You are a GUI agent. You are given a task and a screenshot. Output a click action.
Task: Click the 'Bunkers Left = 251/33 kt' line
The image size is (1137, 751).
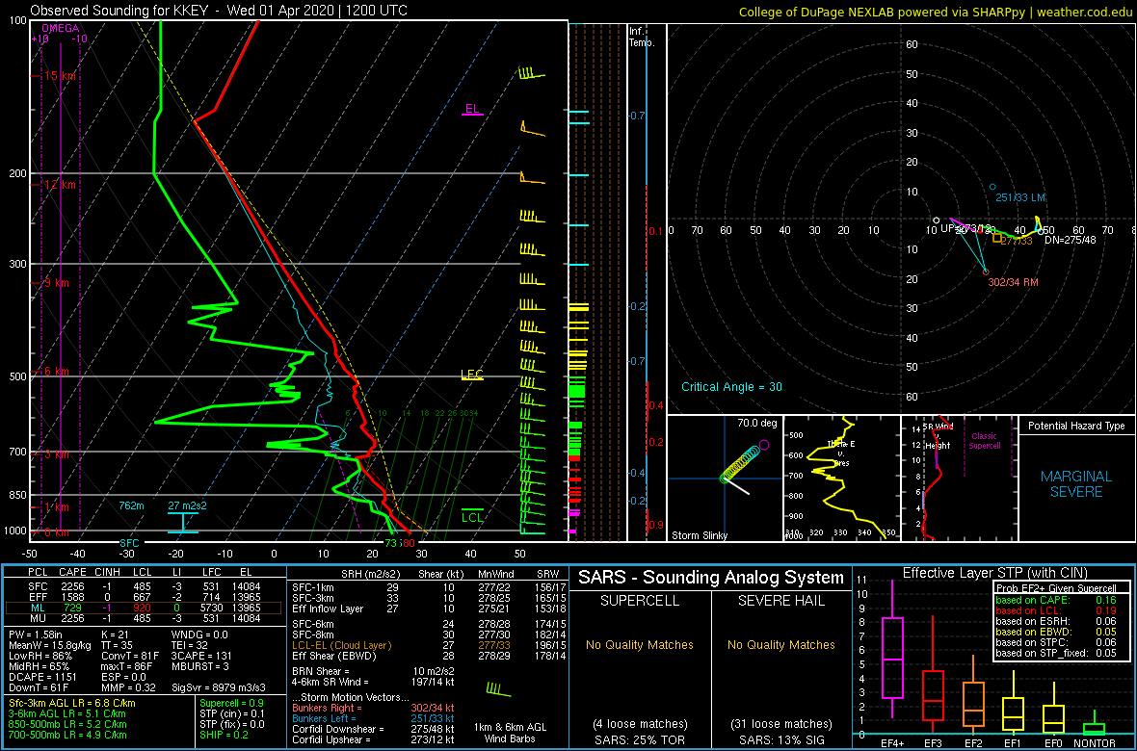(x=374, y=718)
